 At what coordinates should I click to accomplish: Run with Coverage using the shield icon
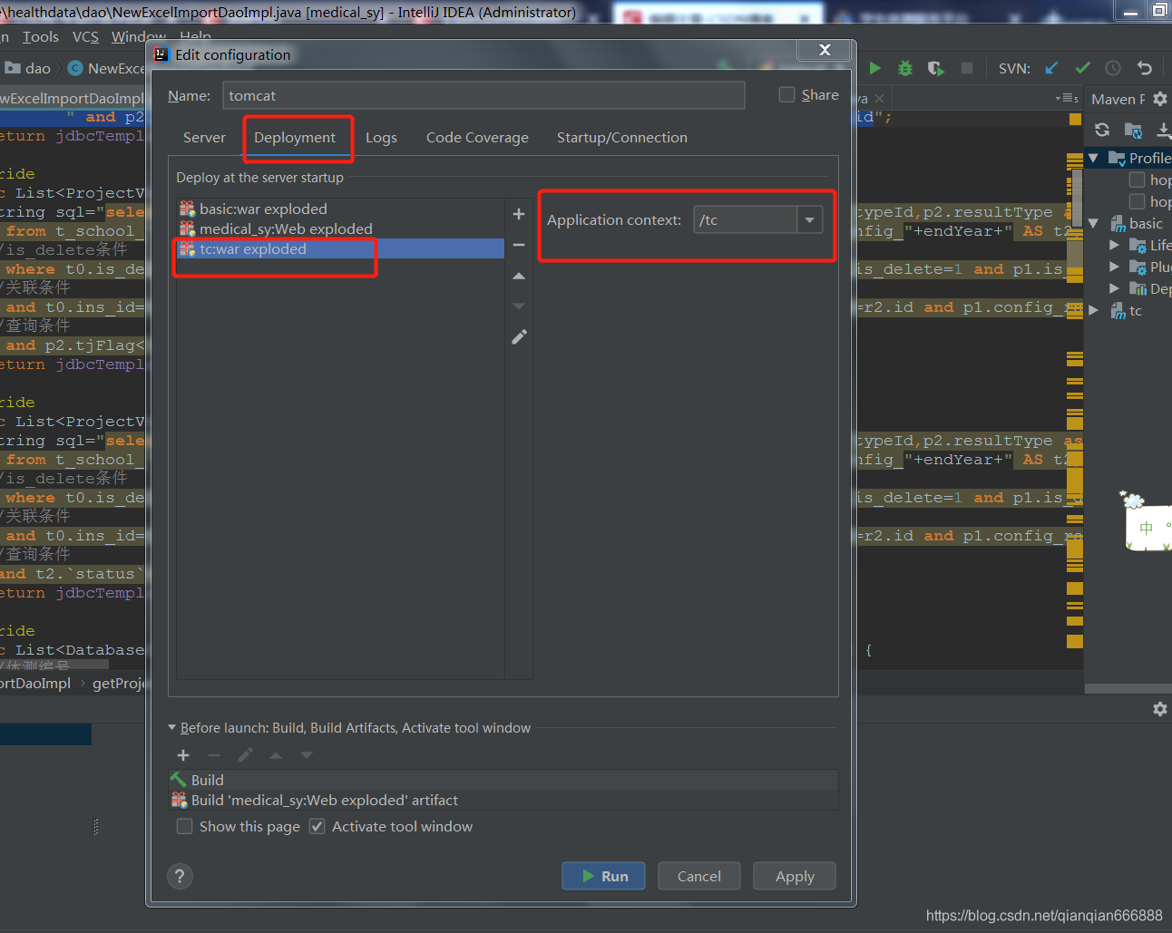[x=935, y=68]
